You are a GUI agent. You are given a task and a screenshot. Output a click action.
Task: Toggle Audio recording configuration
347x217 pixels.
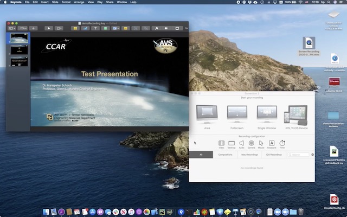pos(241,144)
